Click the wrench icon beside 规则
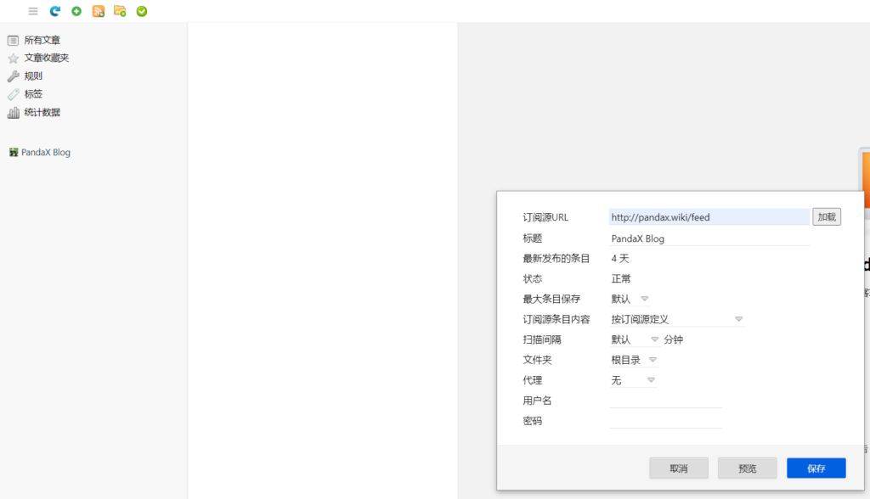Screen dimensions: 870x499 14,76
